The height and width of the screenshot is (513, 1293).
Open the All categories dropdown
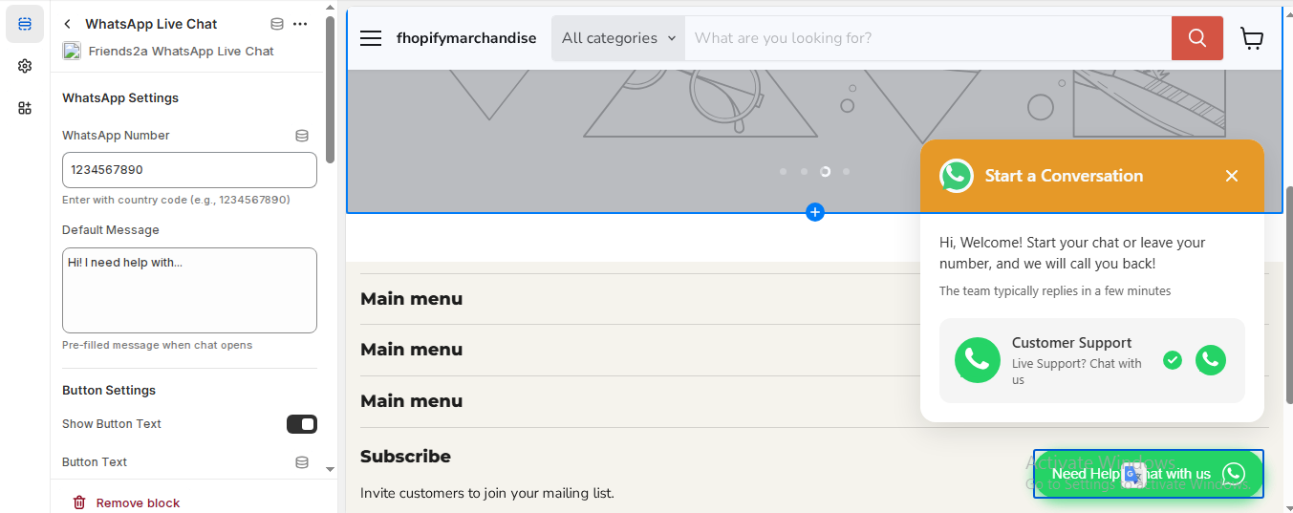618,38
